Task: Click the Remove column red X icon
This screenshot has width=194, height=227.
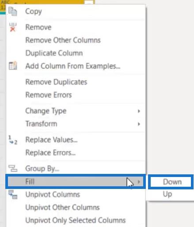Action: (x=13, y=27)
